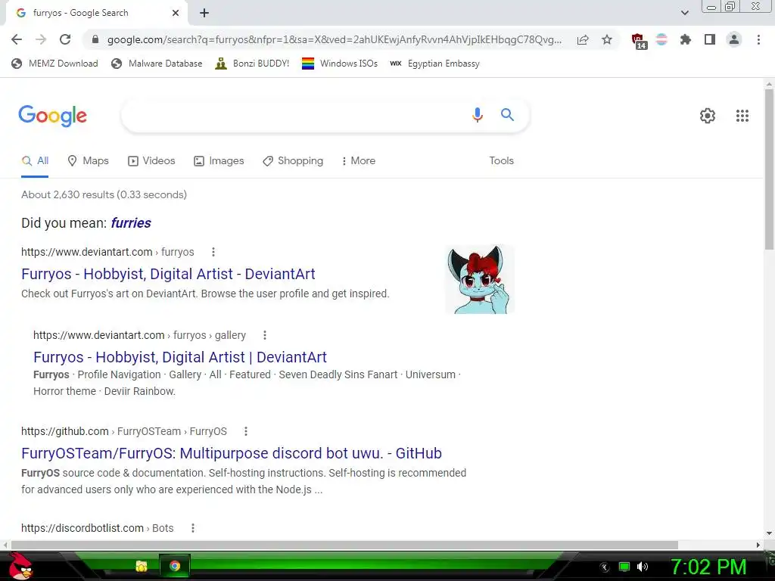The width and height of the screenshot is (775, 581).
Task: Open the Google apps grid
Action: click(742, 116)
